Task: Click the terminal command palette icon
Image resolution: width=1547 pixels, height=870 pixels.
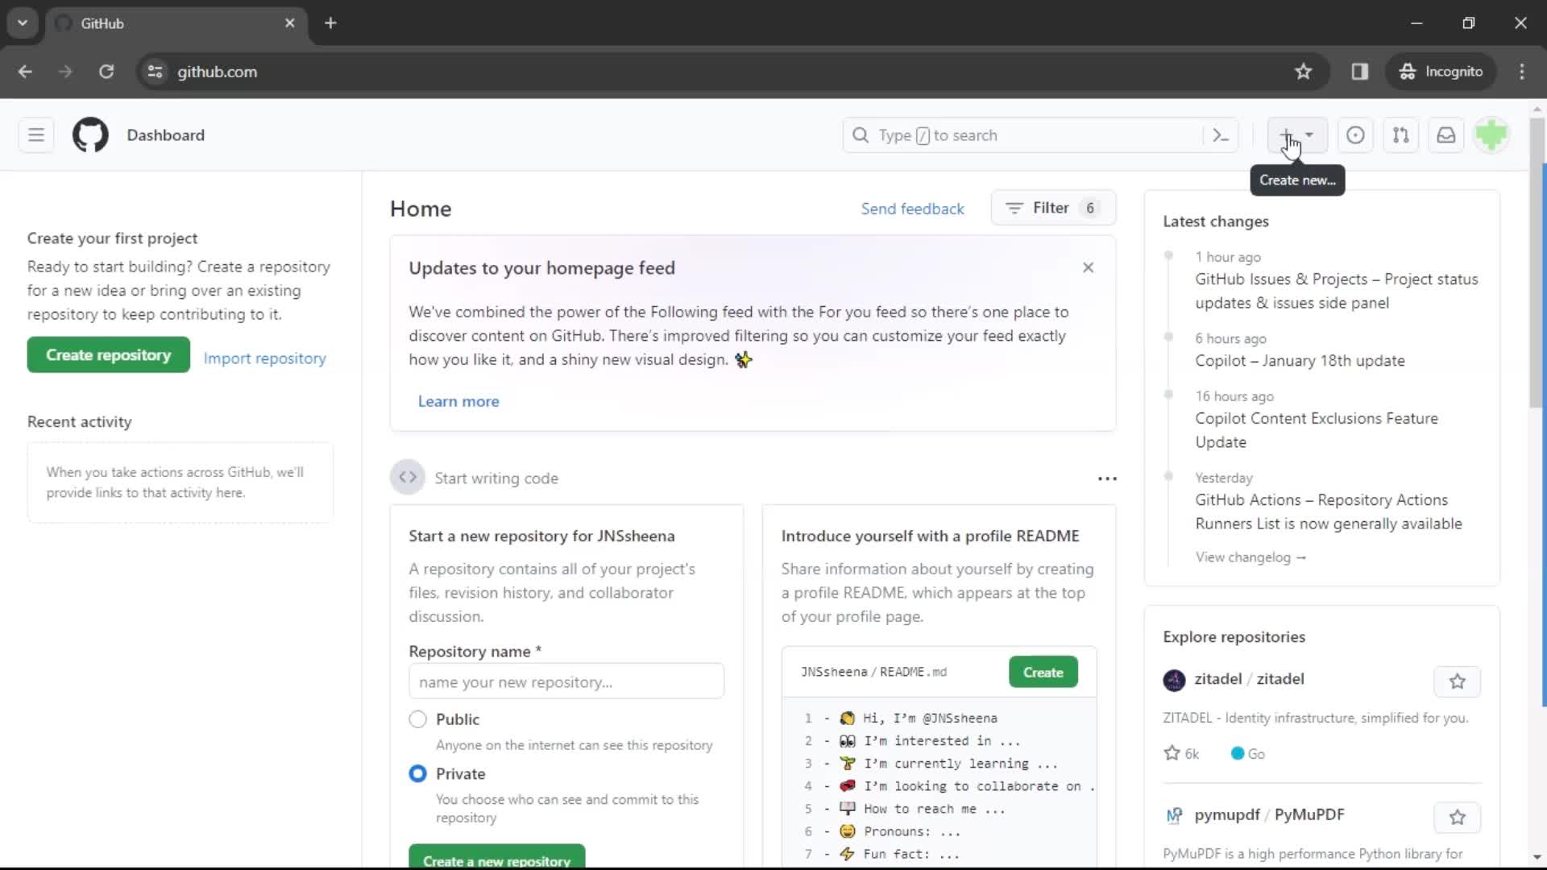Action: pyautogui.click(x=1220, y=135)
